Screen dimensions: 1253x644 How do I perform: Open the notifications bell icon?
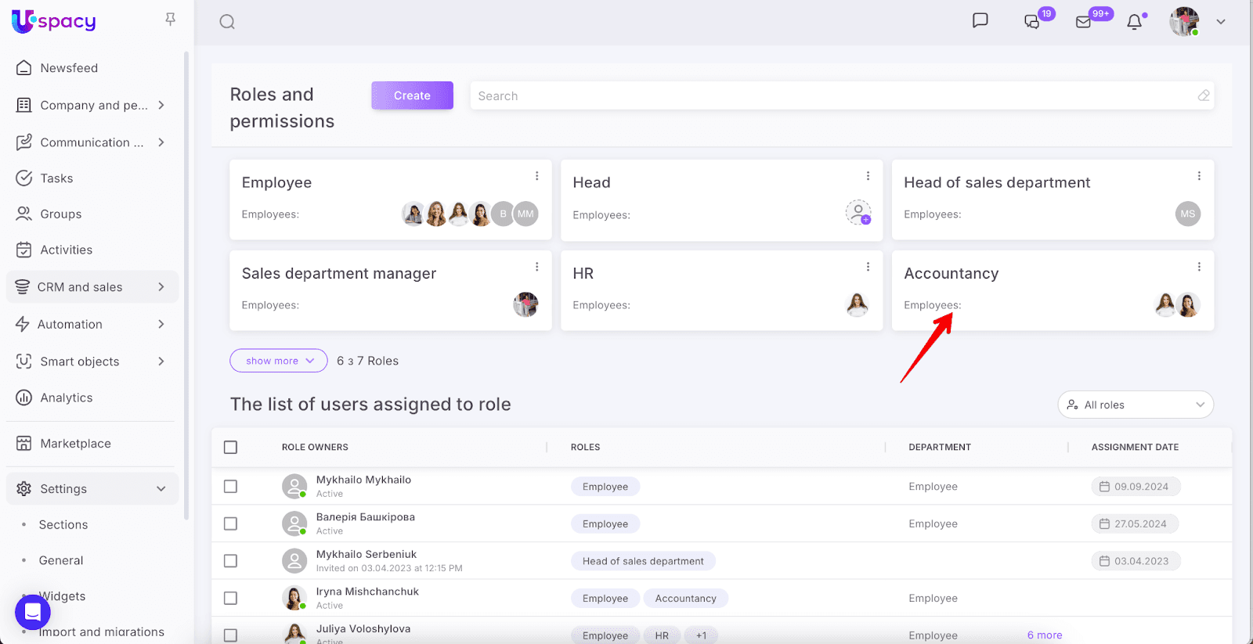[x=1134, y=22]
